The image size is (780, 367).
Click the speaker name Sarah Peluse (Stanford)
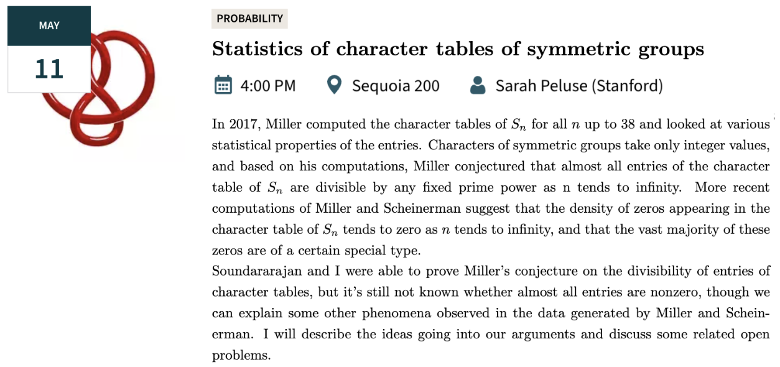coord(579,86)
